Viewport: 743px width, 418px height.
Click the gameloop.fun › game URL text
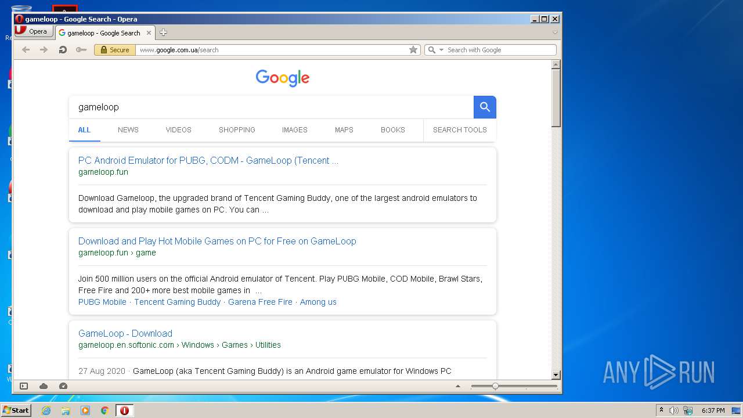(x=117, y=253)
